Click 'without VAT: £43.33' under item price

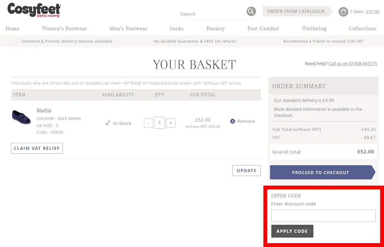coord(203,127)
